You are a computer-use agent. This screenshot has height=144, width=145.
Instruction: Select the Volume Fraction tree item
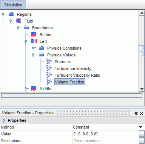coord(70,82)
